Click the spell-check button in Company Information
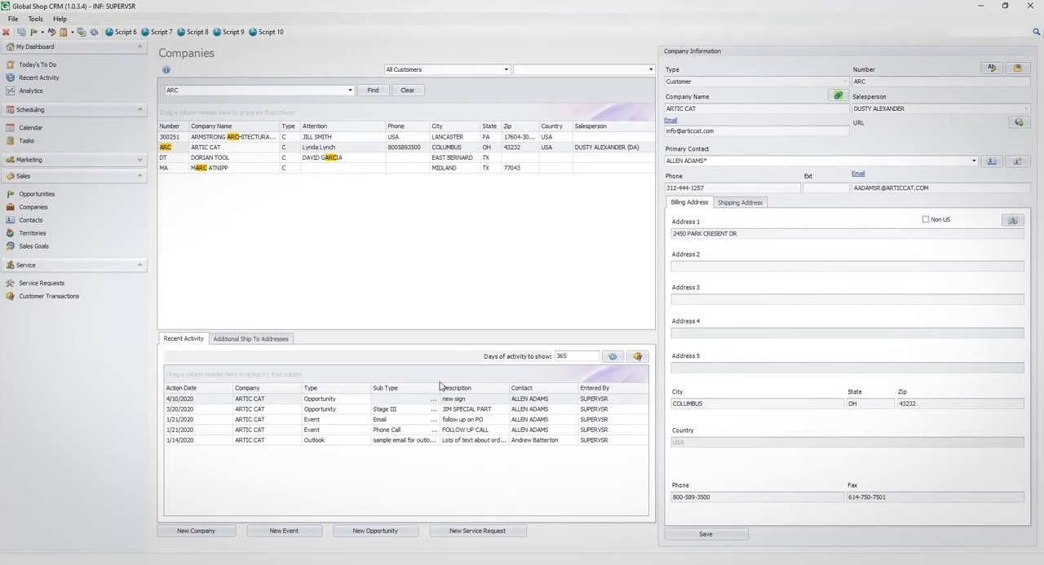Viewport: 1044px width, 565px height. tap(992, 68)
